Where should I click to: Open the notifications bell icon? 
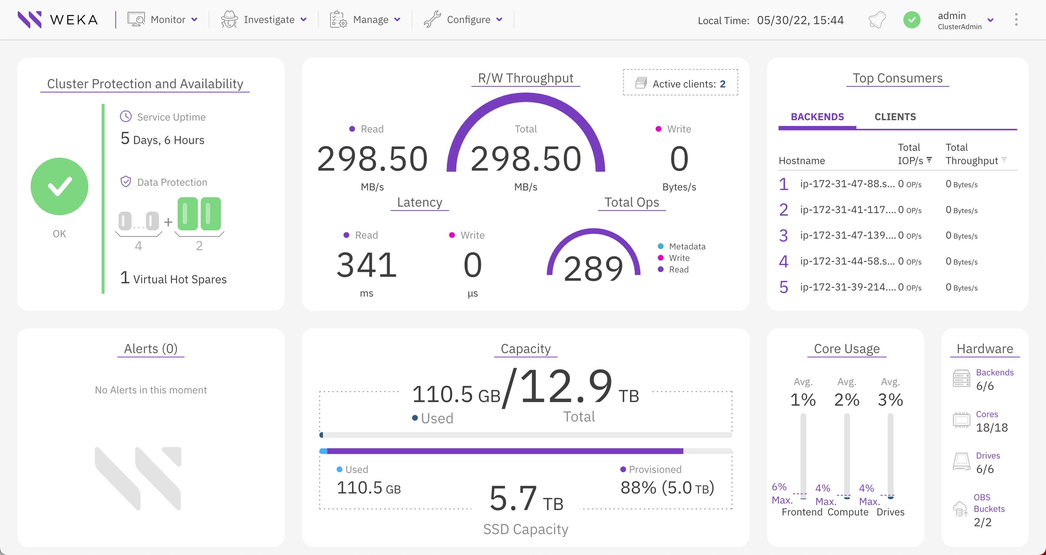[x=876, y=19]
